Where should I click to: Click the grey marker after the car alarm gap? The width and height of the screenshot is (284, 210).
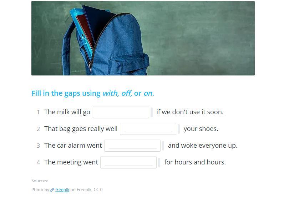click(163, 146)
